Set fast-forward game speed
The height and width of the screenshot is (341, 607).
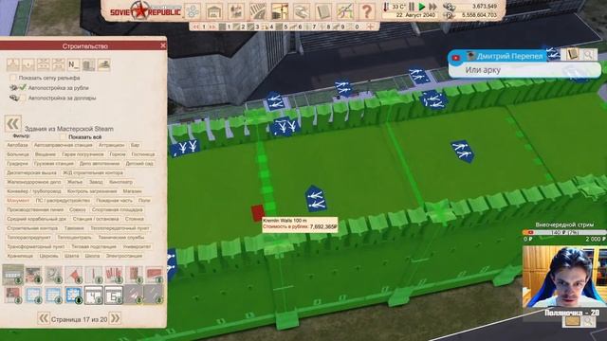tap(432, 7)
